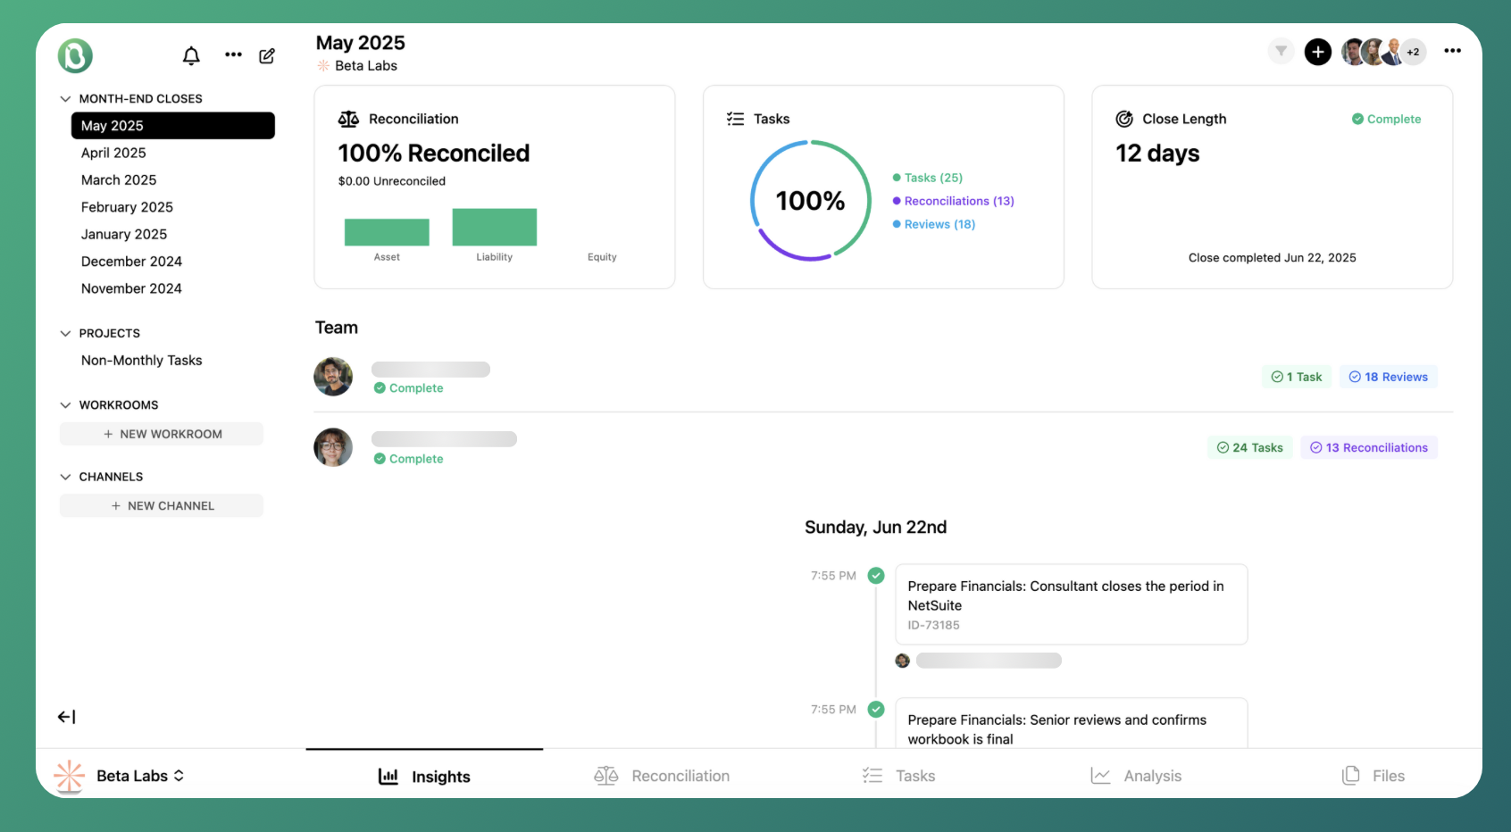Switch to the Analysis tab
1511x832 pixels.
point(1136,776)
